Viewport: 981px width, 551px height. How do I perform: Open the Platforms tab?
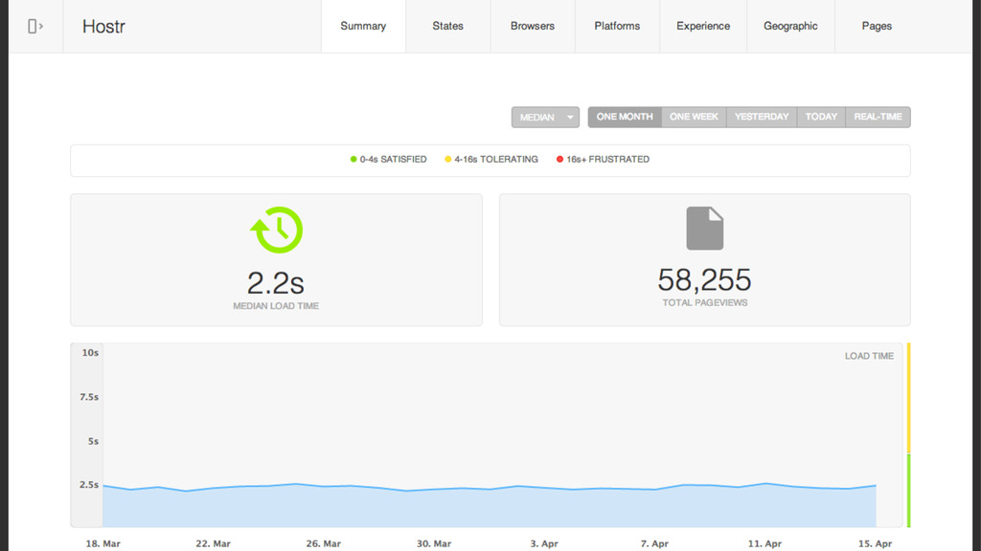coord(617,26)
